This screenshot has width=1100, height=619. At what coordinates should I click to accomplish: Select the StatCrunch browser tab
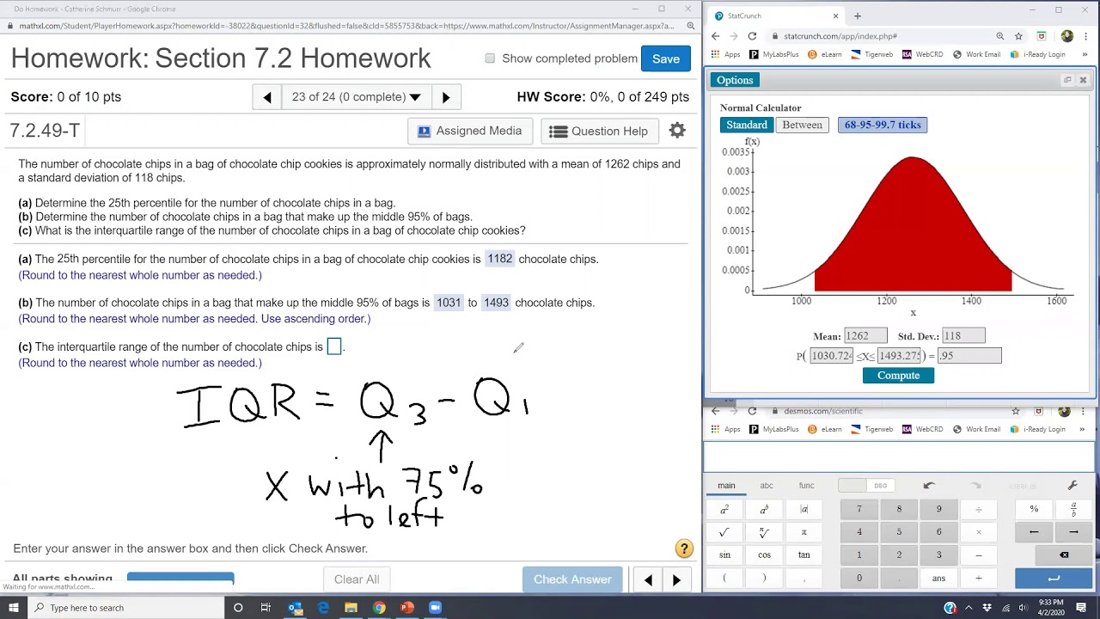774,15
